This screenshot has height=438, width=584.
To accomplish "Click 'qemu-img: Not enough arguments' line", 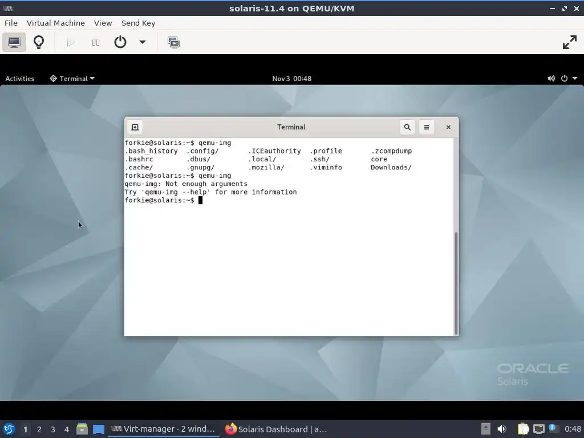I will [186, 184].
